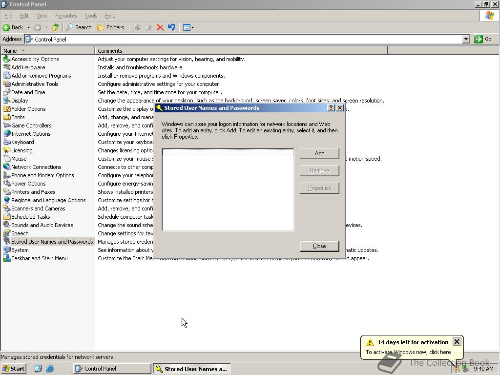The width and height of the screenshot is (500, 375).
Task: Open the Tools menu
Action: (x=91, y=16)
